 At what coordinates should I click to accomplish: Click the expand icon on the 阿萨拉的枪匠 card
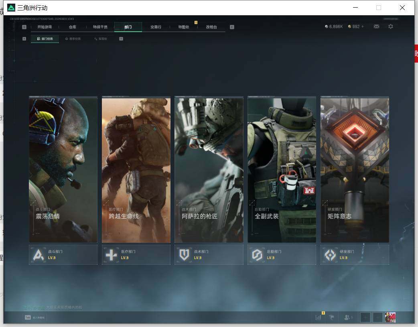point(179,203)
